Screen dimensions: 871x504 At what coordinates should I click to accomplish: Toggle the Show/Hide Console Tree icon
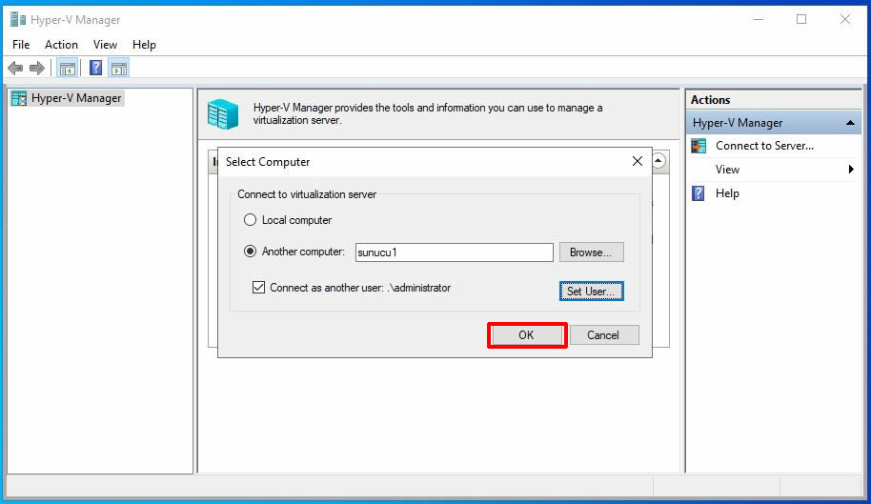[x=68, y=69]
